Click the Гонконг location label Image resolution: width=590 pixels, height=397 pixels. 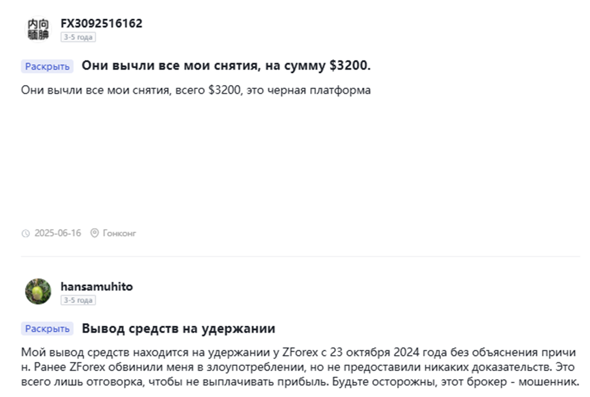(119, 233)
